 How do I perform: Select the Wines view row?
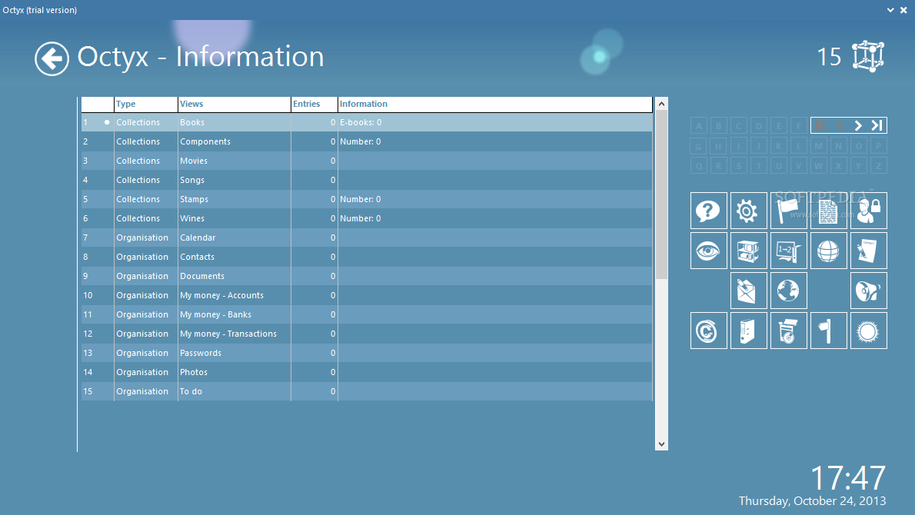pos(367,219)
